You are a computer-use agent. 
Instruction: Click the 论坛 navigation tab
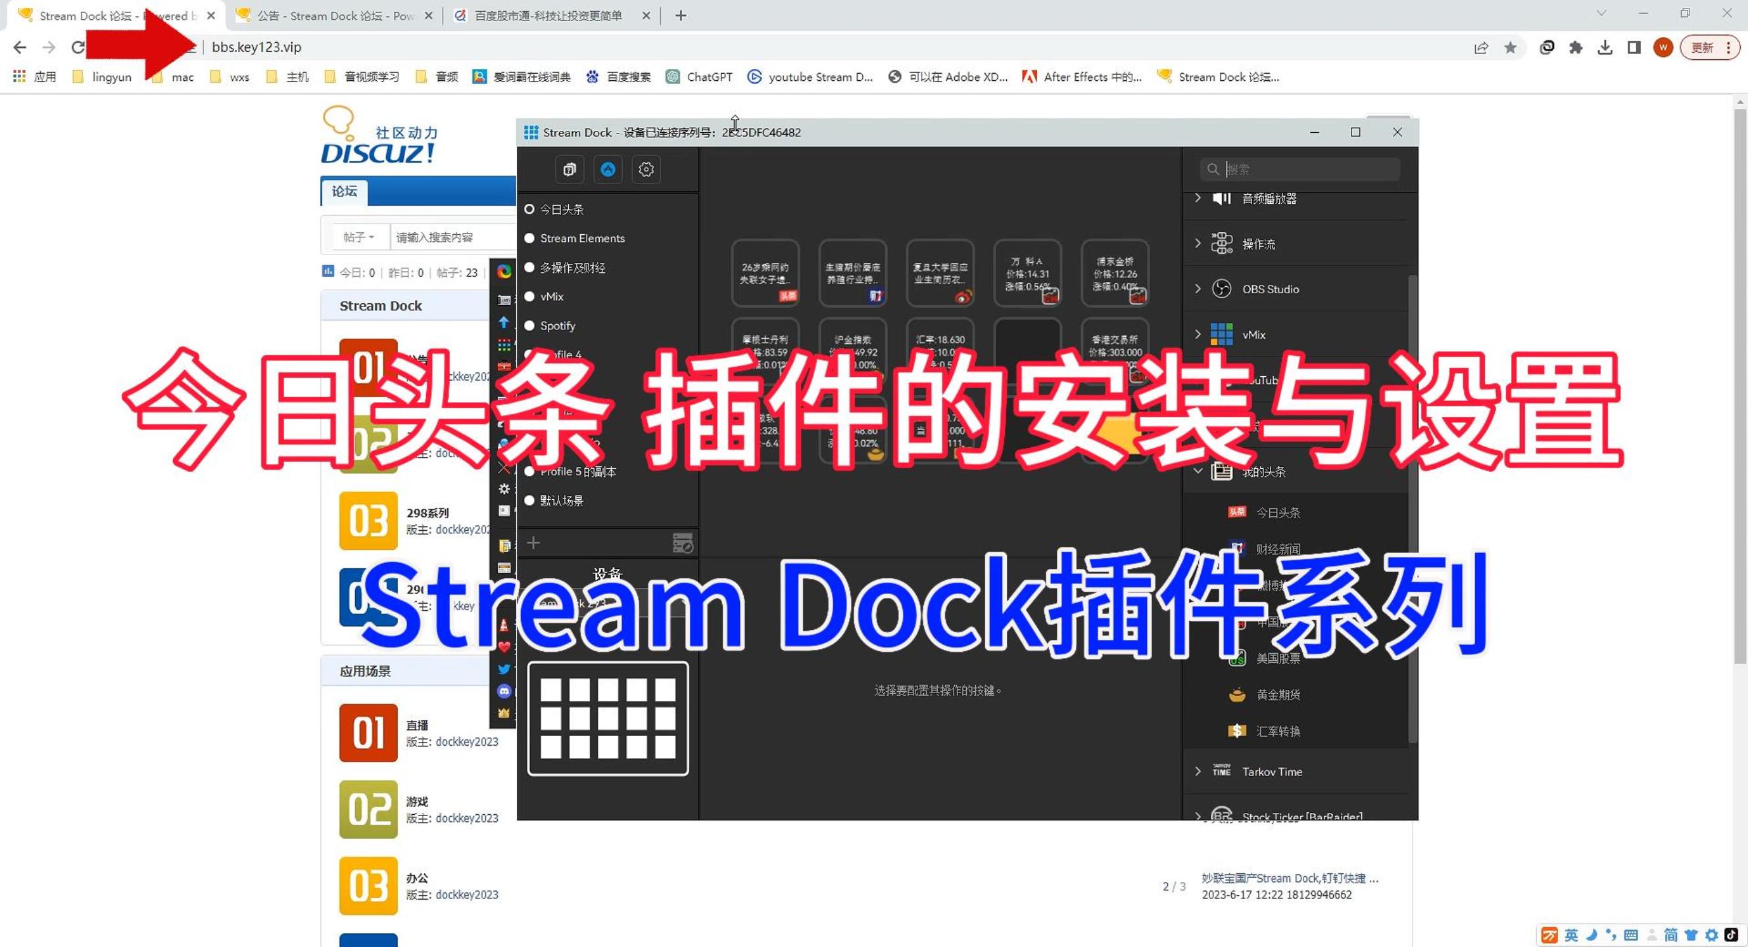344,191
